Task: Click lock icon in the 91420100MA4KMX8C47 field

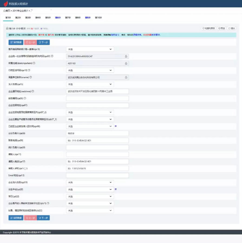Action: coord(126,56)
